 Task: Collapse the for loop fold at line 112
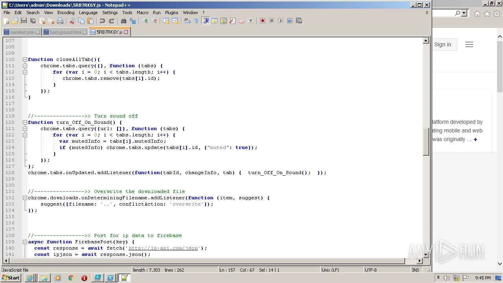(25, 72)
